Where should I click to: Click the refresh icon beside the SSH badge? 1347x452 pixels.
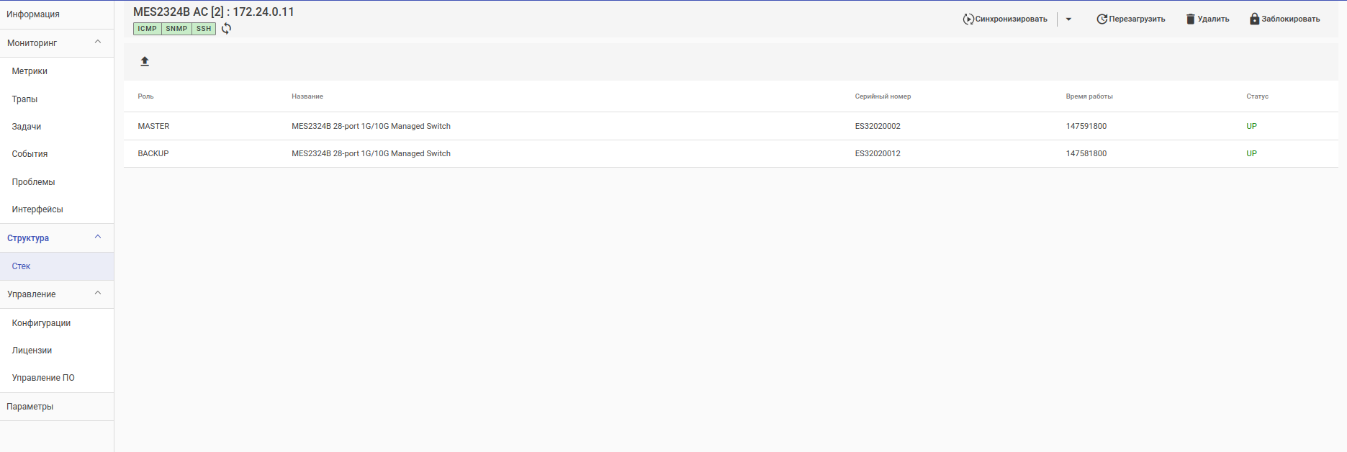(226, 29)
